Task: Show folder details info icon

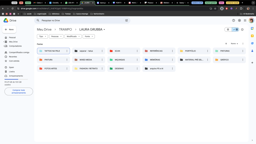Action: (242, 29)
